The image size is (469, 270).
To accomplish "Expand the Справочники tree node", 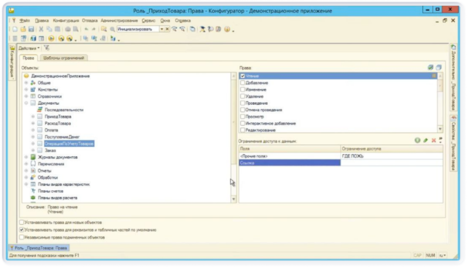I will [27, 97].
